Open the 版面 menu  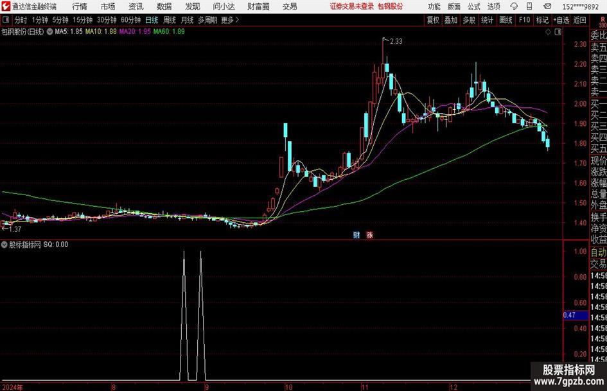[454, 6]
